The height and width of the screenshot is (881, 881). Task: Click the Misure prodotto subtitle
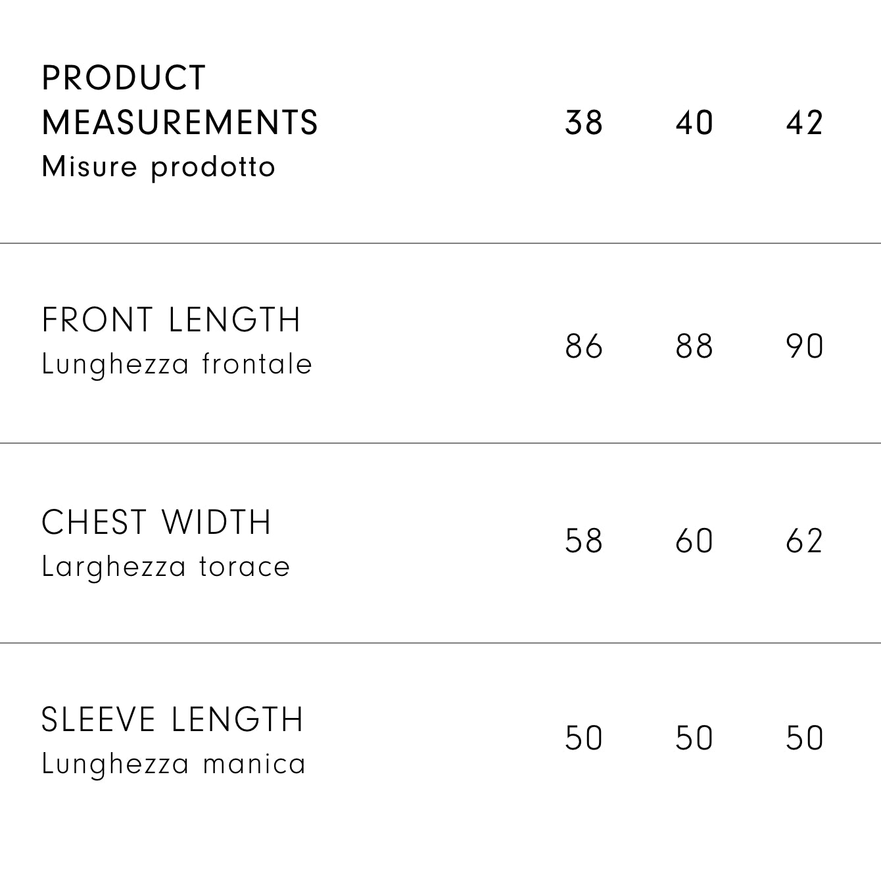[x=158, y=167]
